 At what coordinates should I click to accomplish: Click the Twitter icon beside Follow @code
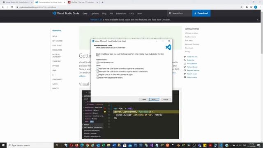pyautogui.click(x=185, y=67)
